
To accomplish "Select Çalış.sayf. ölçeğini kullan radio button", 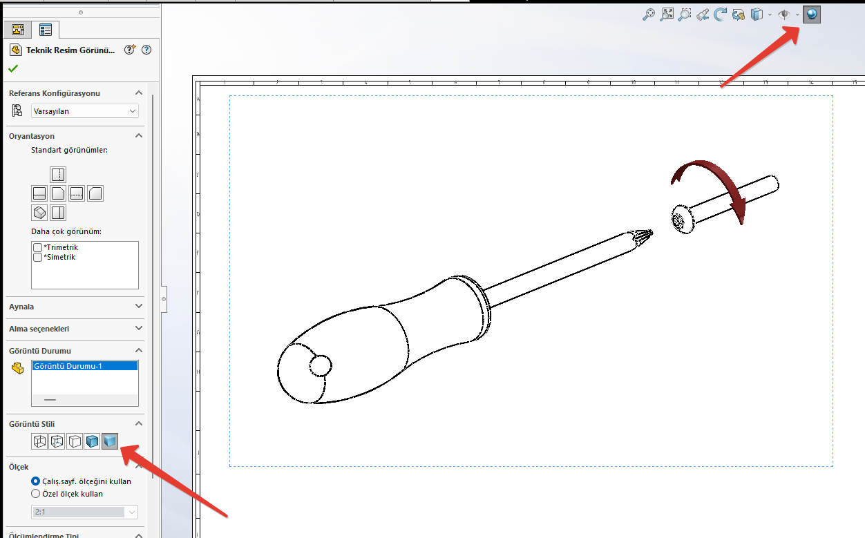I will pos(36,481).
